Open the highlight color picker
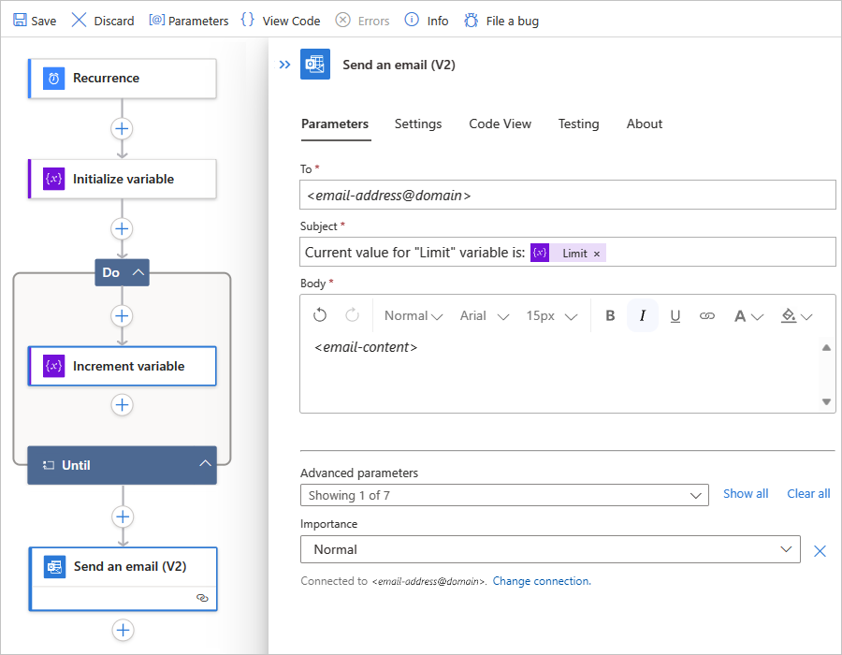The width and height of the screenshot is (842, 655). coord(797,316)
